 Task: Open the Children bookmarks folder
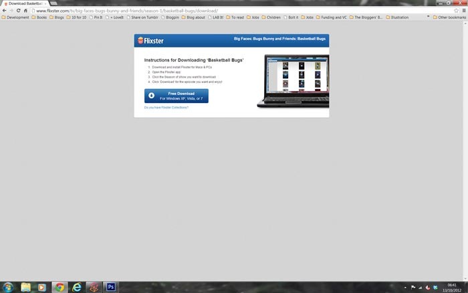tap(271, 17)
